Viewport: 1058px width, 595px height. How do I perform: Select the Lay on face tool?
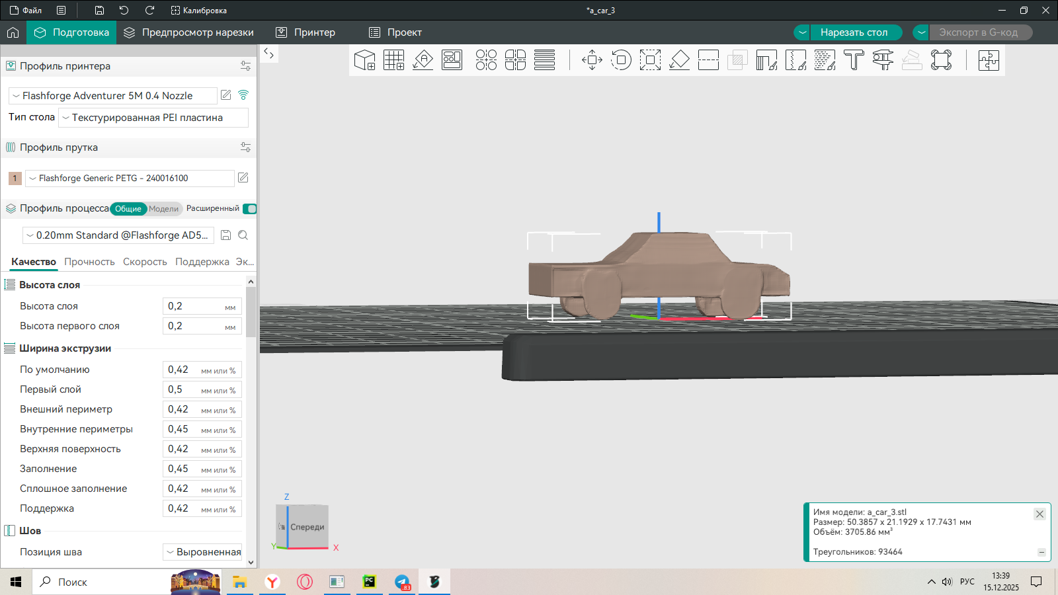[679, 60]
